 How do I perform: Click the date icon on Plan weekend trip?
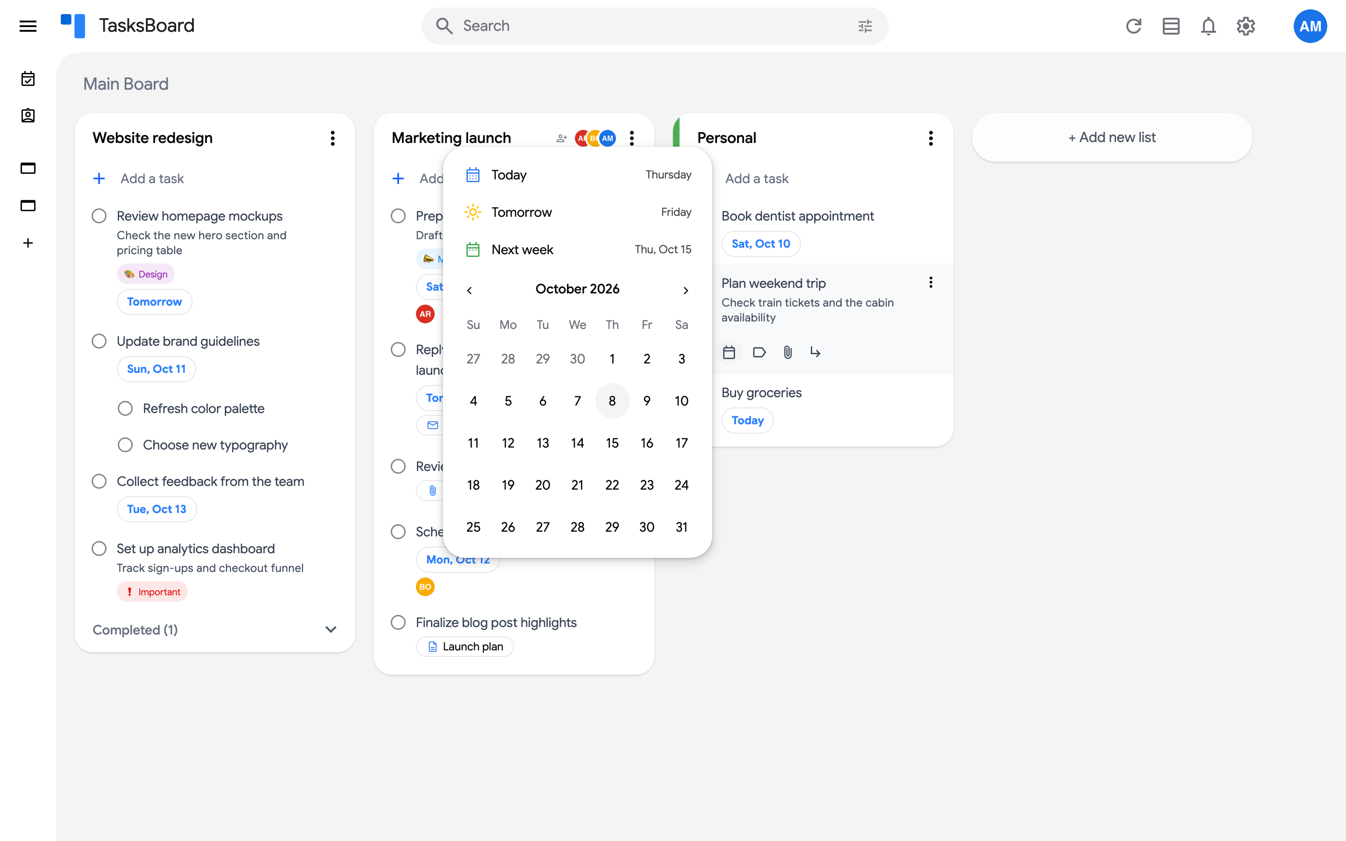[729, 352]
